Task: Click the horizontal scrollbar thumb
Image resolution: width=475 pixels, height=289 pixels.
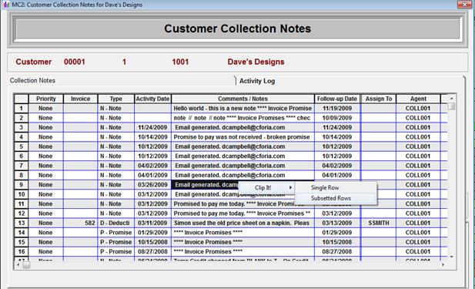Action: 26,265
